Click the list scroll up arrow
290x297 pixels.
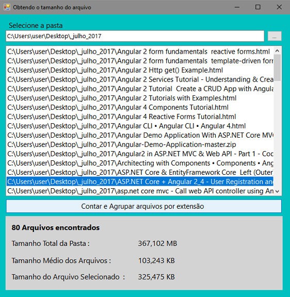[x=277, y=51]
